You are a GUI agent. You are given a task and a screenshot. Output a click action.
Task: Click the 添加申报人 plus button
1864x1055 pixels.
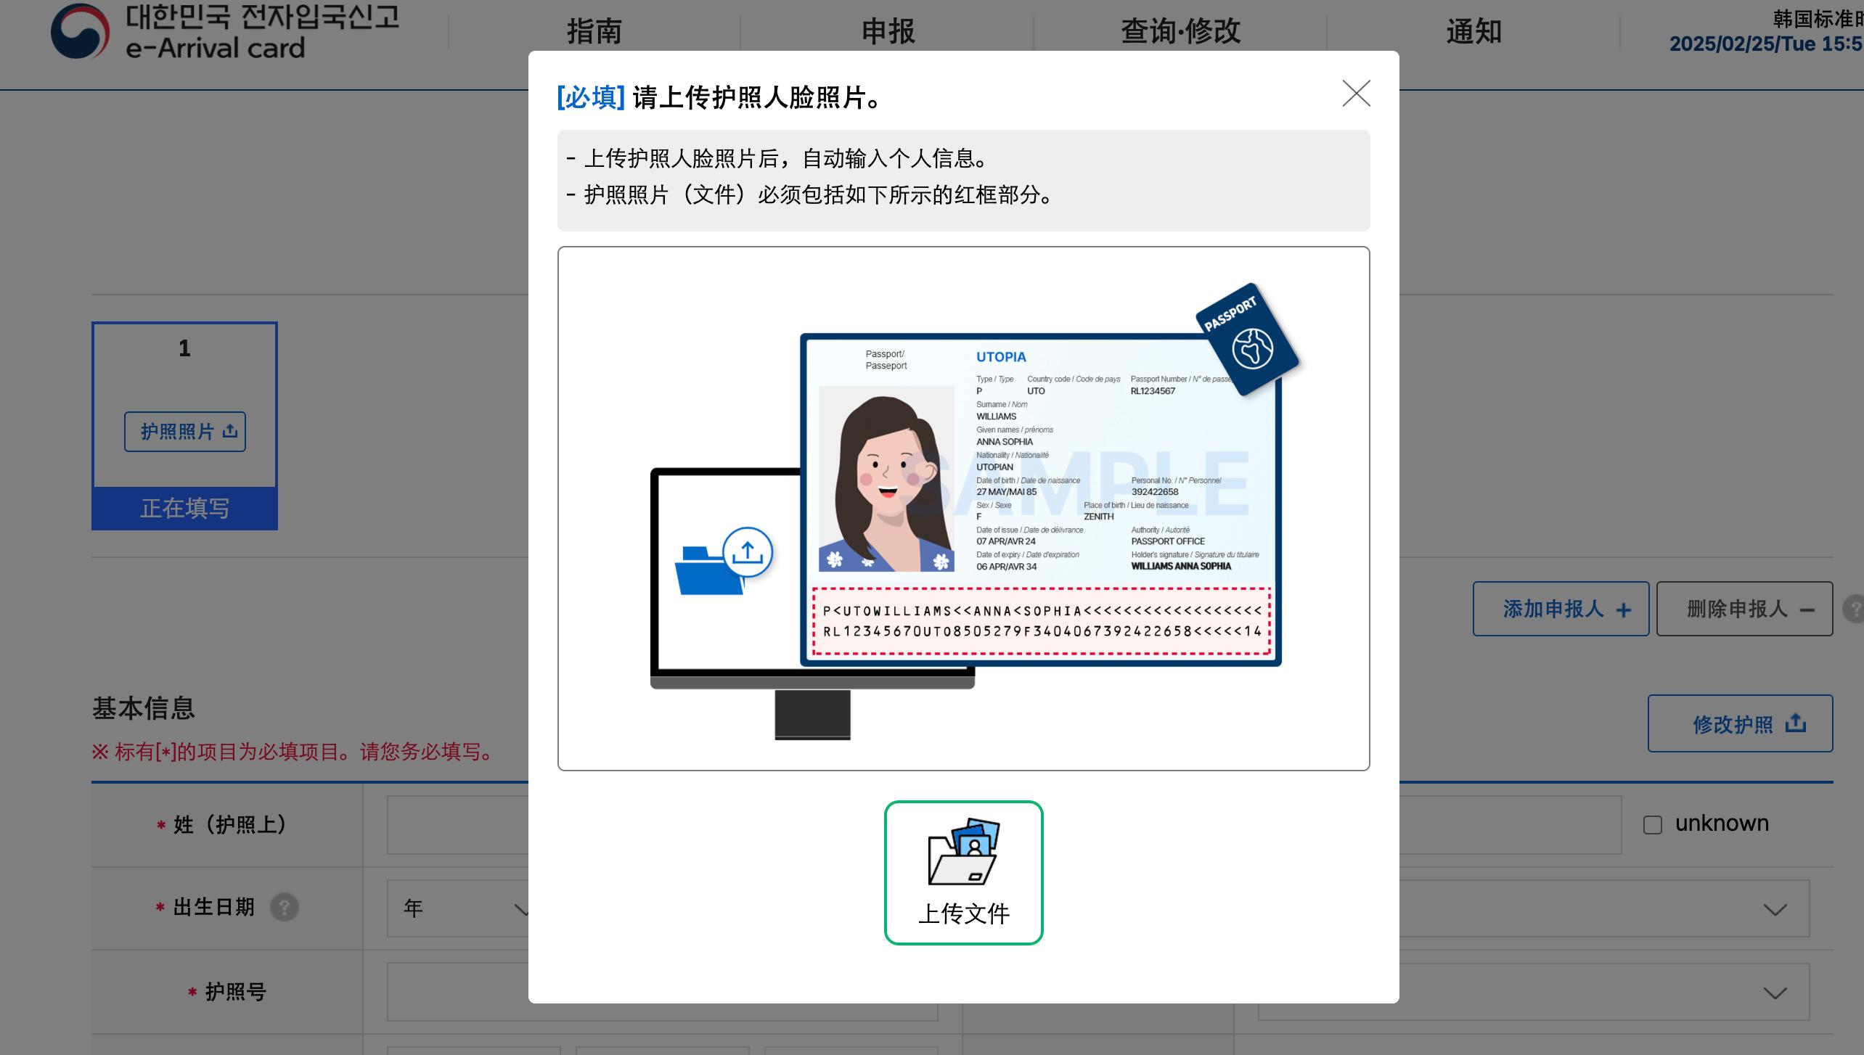(1561, 609)
